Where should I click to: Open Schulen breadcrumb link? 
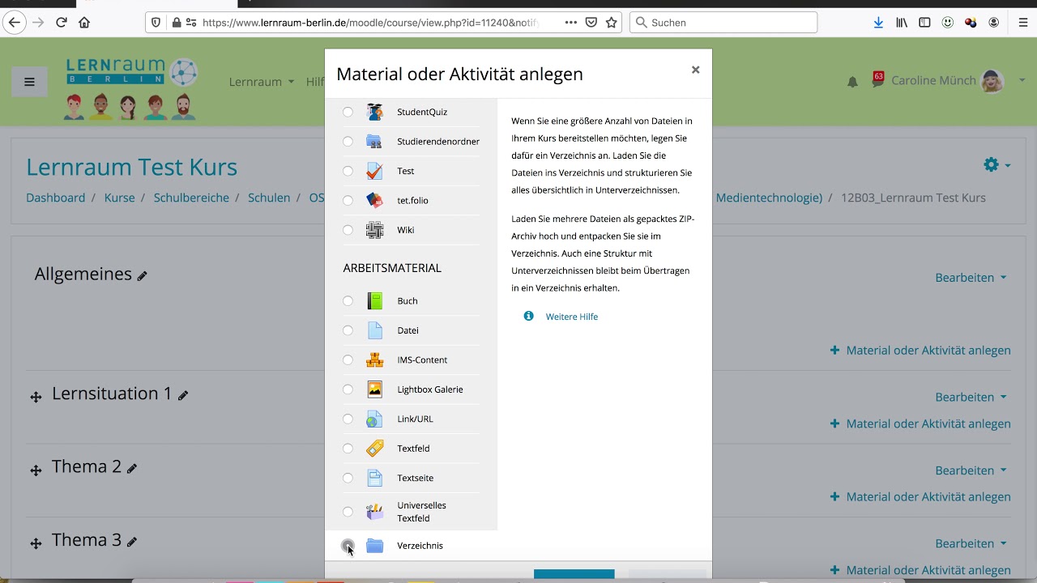(x=269, y=198)
